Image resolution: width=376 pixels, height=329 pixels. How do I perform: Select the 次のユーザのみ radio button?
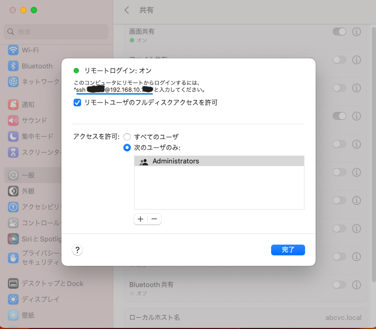(x=127, y=148)
